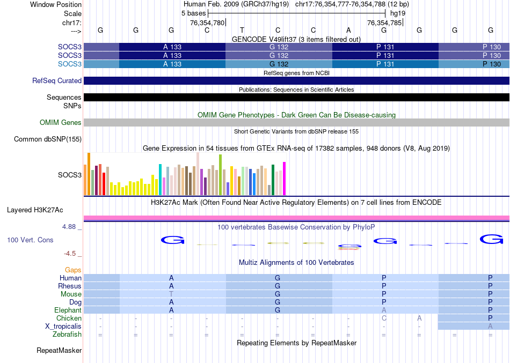Open the GENCODE V49lift37 track title
This screenshot has width=510, height=363.
tap(296, 39)
